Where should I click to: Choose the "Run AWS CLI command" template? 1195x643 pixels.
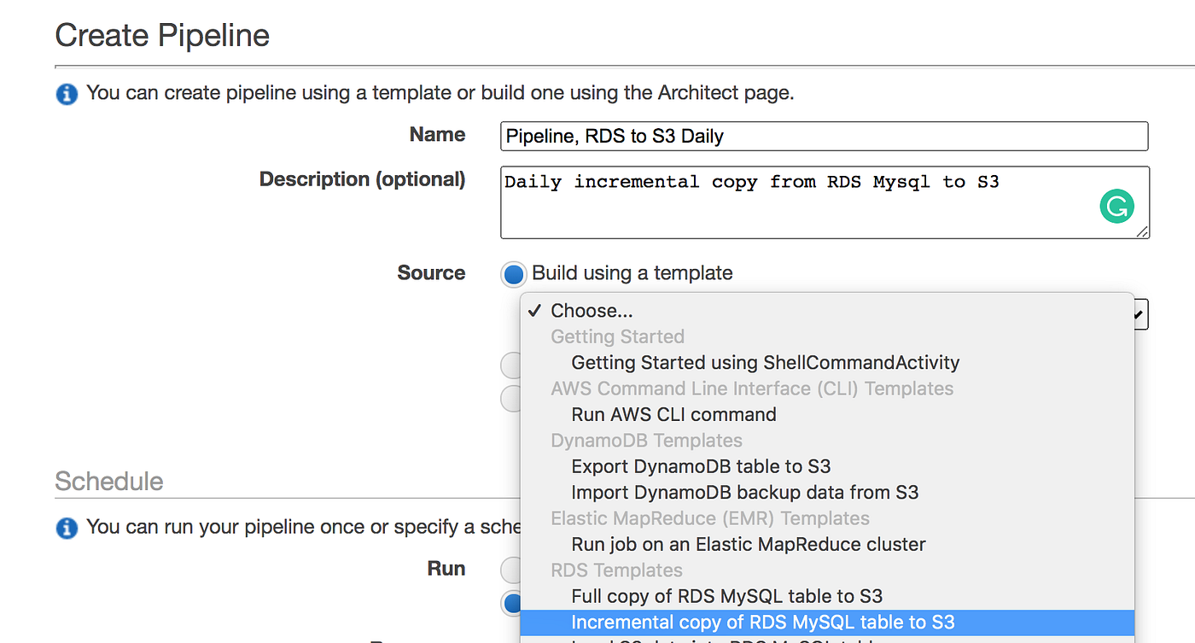[x=673, y=414]
